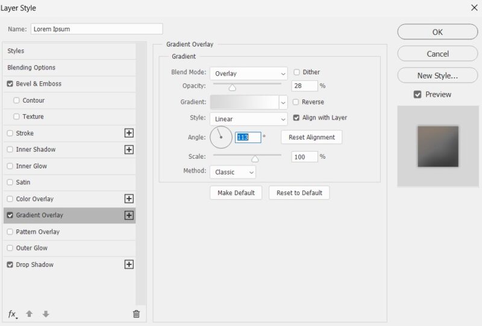
Task: Click the Angle dial control
Action: (221, 138)
